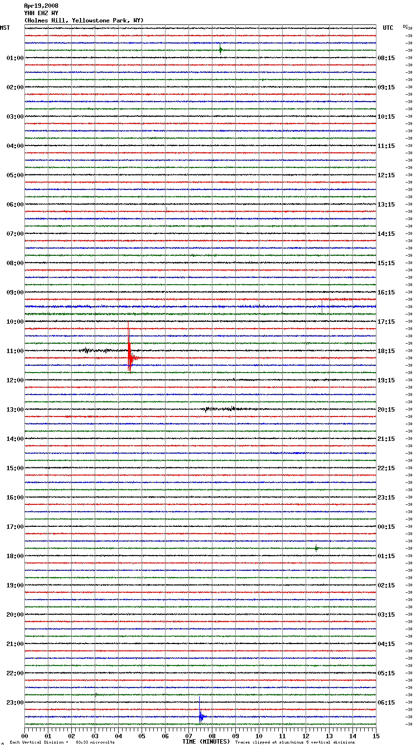Click the 06:15 UTC time label
This screenshot has width=415, height=749.
386,703
